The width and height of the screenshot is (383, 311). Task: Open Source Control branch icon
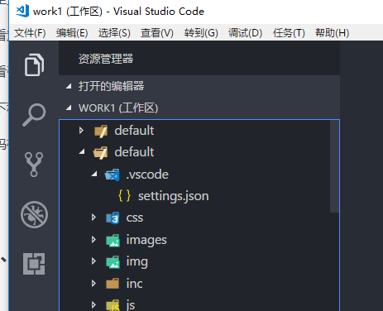point(34,165)
